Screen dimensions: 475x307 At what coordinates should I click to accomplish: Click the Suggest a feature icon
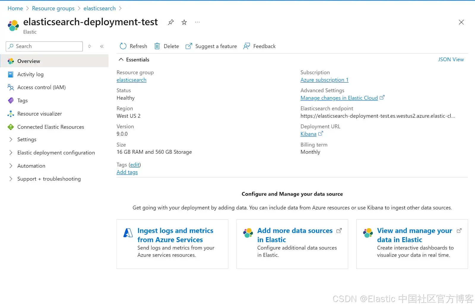pyautogui.click(x=189, y=46)
